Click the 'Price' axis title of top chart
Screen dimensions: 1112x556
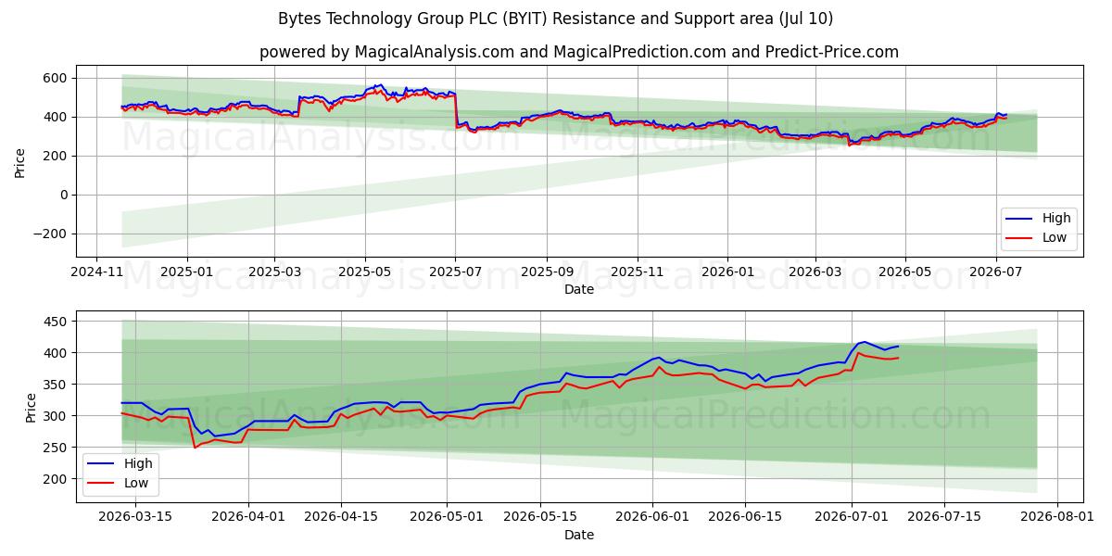pyautogui.click(x=20, y=162)
